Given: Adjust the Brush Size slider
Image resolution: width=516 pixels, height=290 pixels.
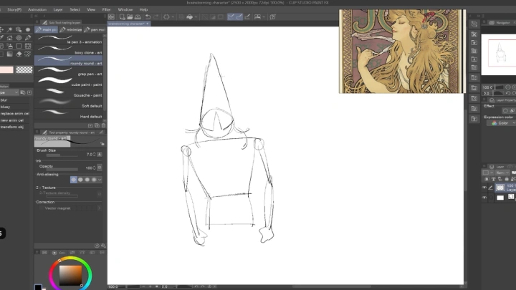Looking at the screenshot, I should pyautogui.click(x=62, y=155).
